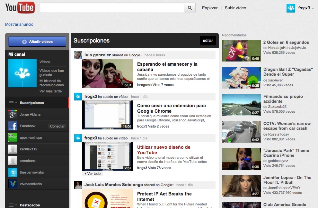Click the search magnifier icon

tap(190, 8)
